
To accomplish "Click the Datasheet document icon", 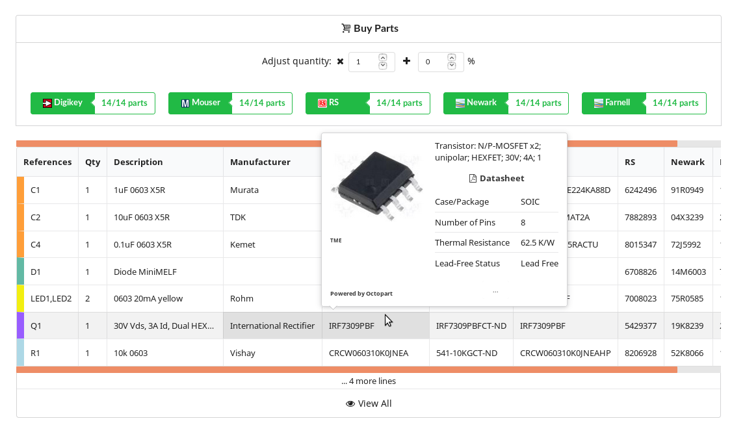I will (x=473, y=179).
